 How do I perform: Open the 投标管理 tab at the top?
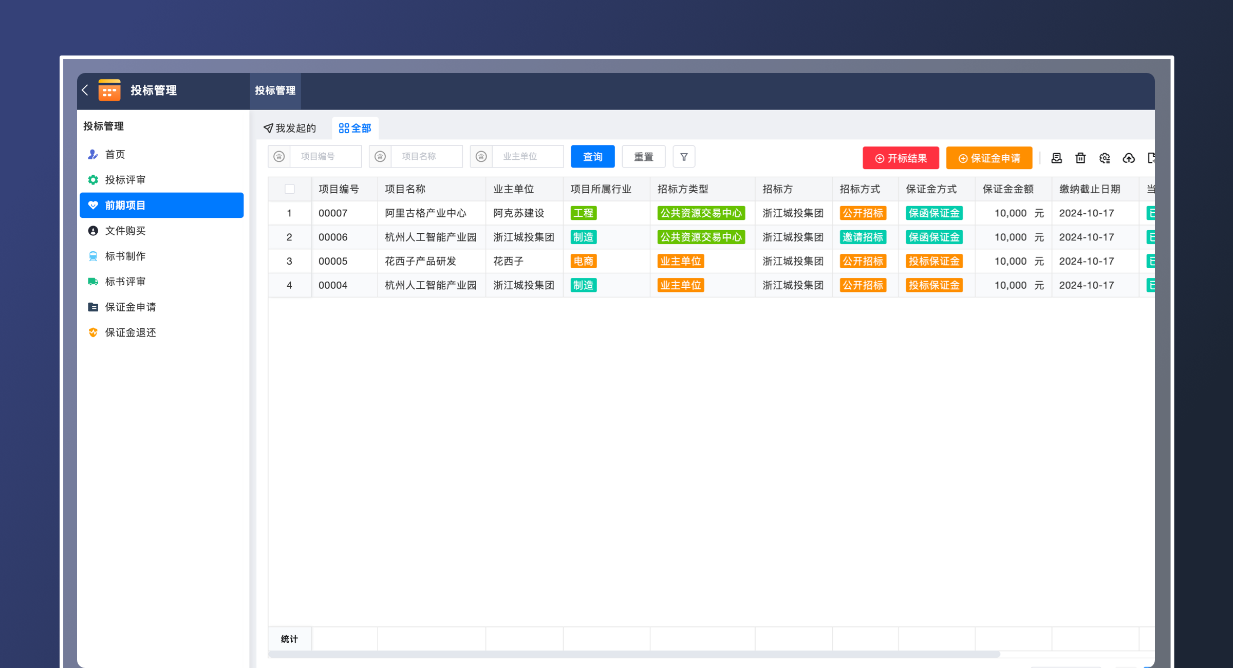coord(275,91)
